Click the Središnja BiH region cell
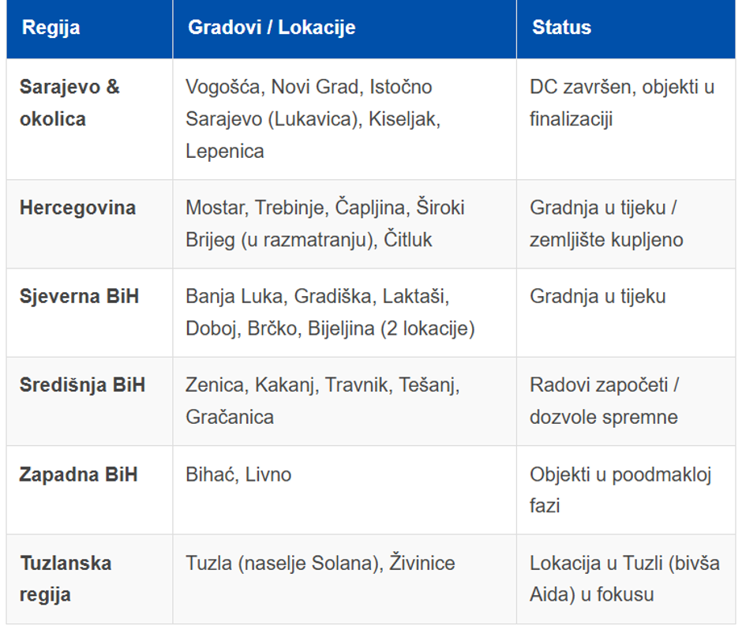This screenshot has height=641, width=742. point(82,385)
